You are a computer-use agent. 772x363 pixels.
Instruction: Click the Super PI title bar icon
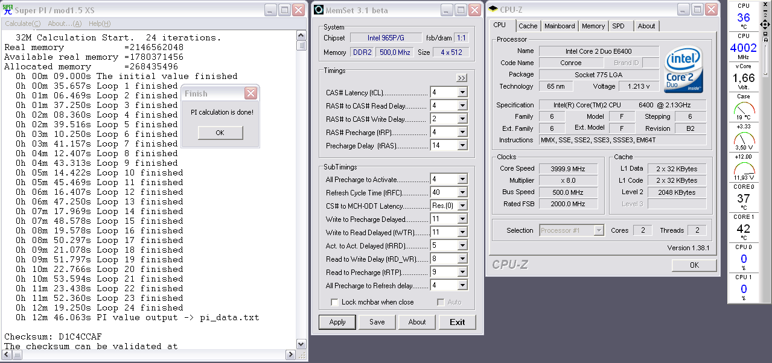[x=9, y=10]
